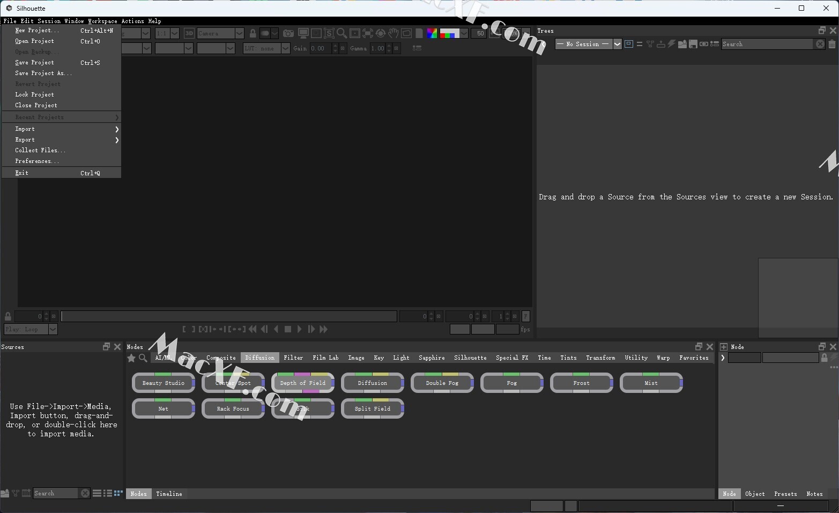The height and width of the screenshot is (513, 839).
Task: Choose Save Project As in File menu
Action: click(61, 73)
